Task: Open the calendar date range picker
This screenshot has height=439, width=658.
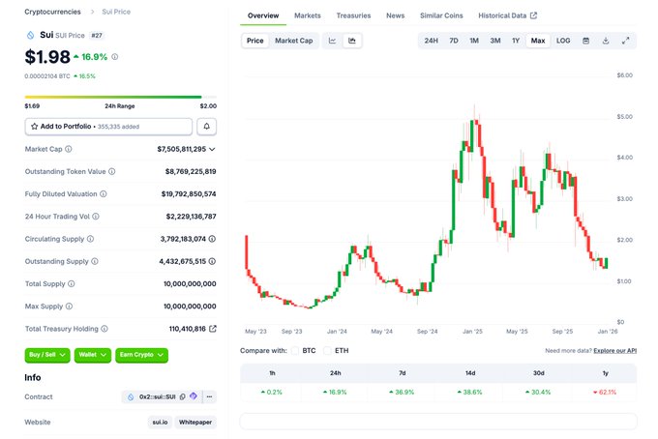Action: [585, 41]
